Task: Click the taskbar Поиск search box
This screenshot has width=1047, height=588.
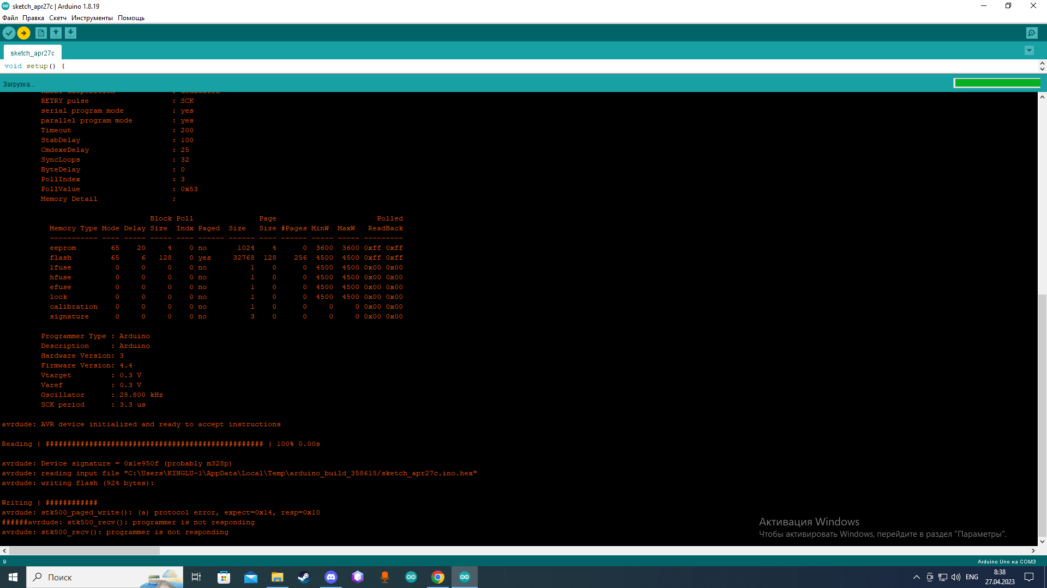Action: click(x=105, y=577)
